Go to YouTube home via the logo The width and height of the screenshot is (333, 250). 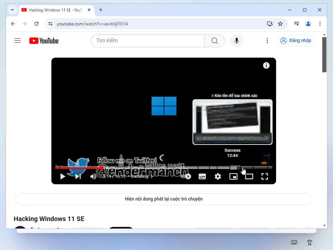pyautogui.click(x=44, y=41)
